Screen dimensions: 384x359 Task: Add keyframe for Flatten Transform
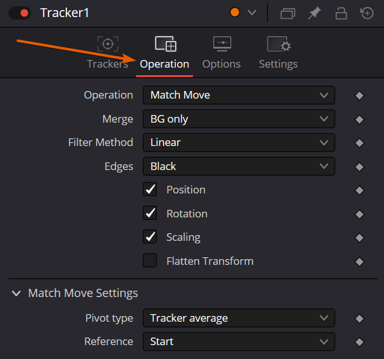pyautogui.click(x=359, y=262)
